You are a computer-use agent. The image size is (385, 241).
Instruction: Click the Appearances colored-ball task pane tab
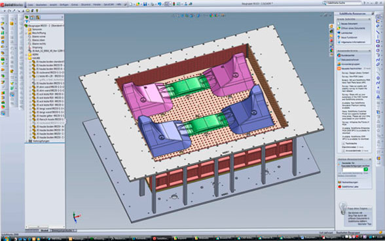point(331,50)
